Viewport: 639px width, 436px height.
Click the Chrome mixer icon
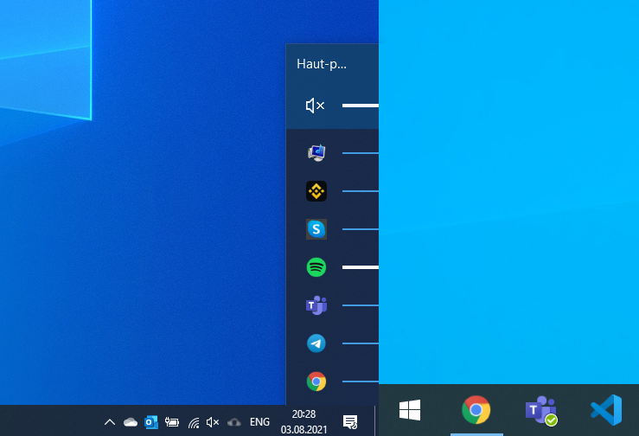[316, 381]
